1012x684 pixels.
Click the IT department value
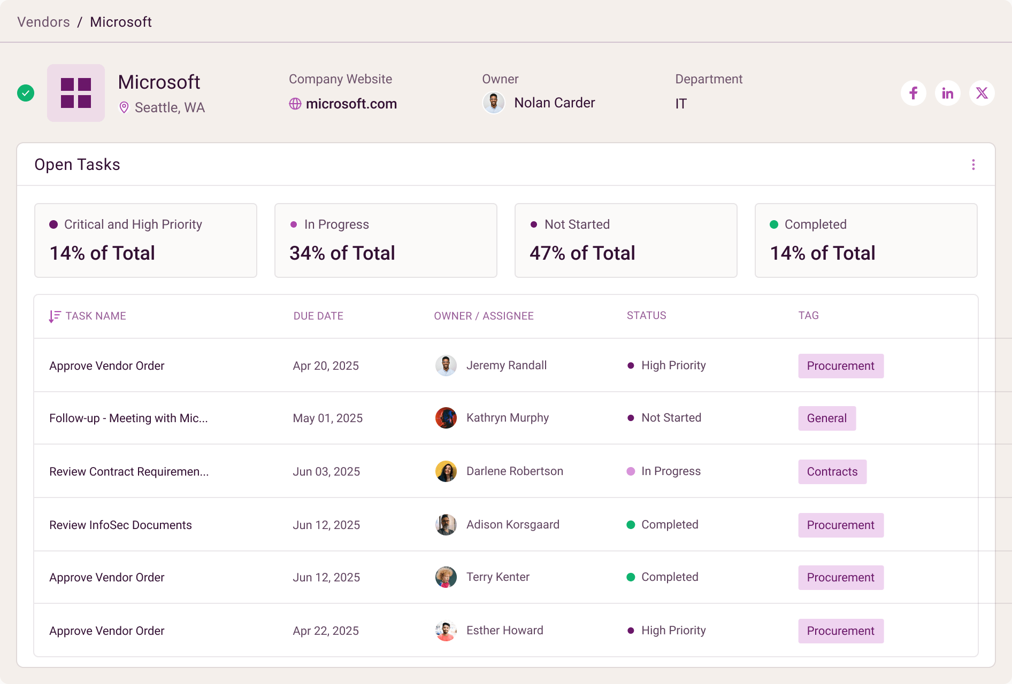tap(681, 104)
